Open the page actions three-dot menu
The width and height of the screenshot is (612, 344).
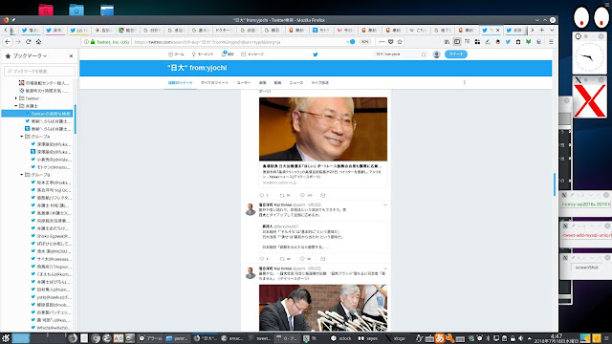[x=382, y=42]
